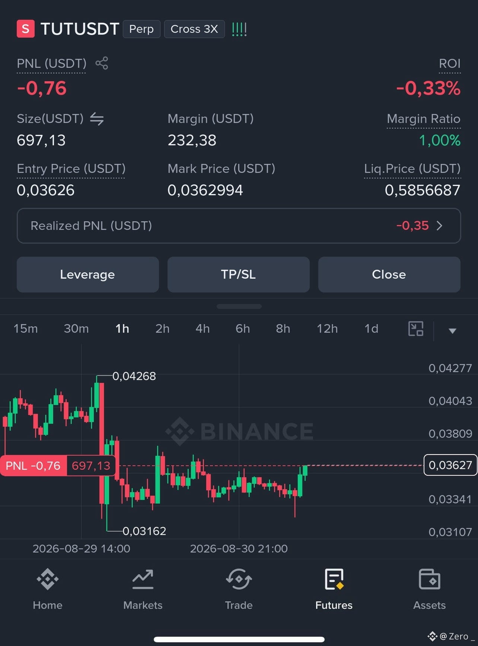Tap the 0,03627 current price label
Screen dimensions: 478x646
click(x=450, y=465)
